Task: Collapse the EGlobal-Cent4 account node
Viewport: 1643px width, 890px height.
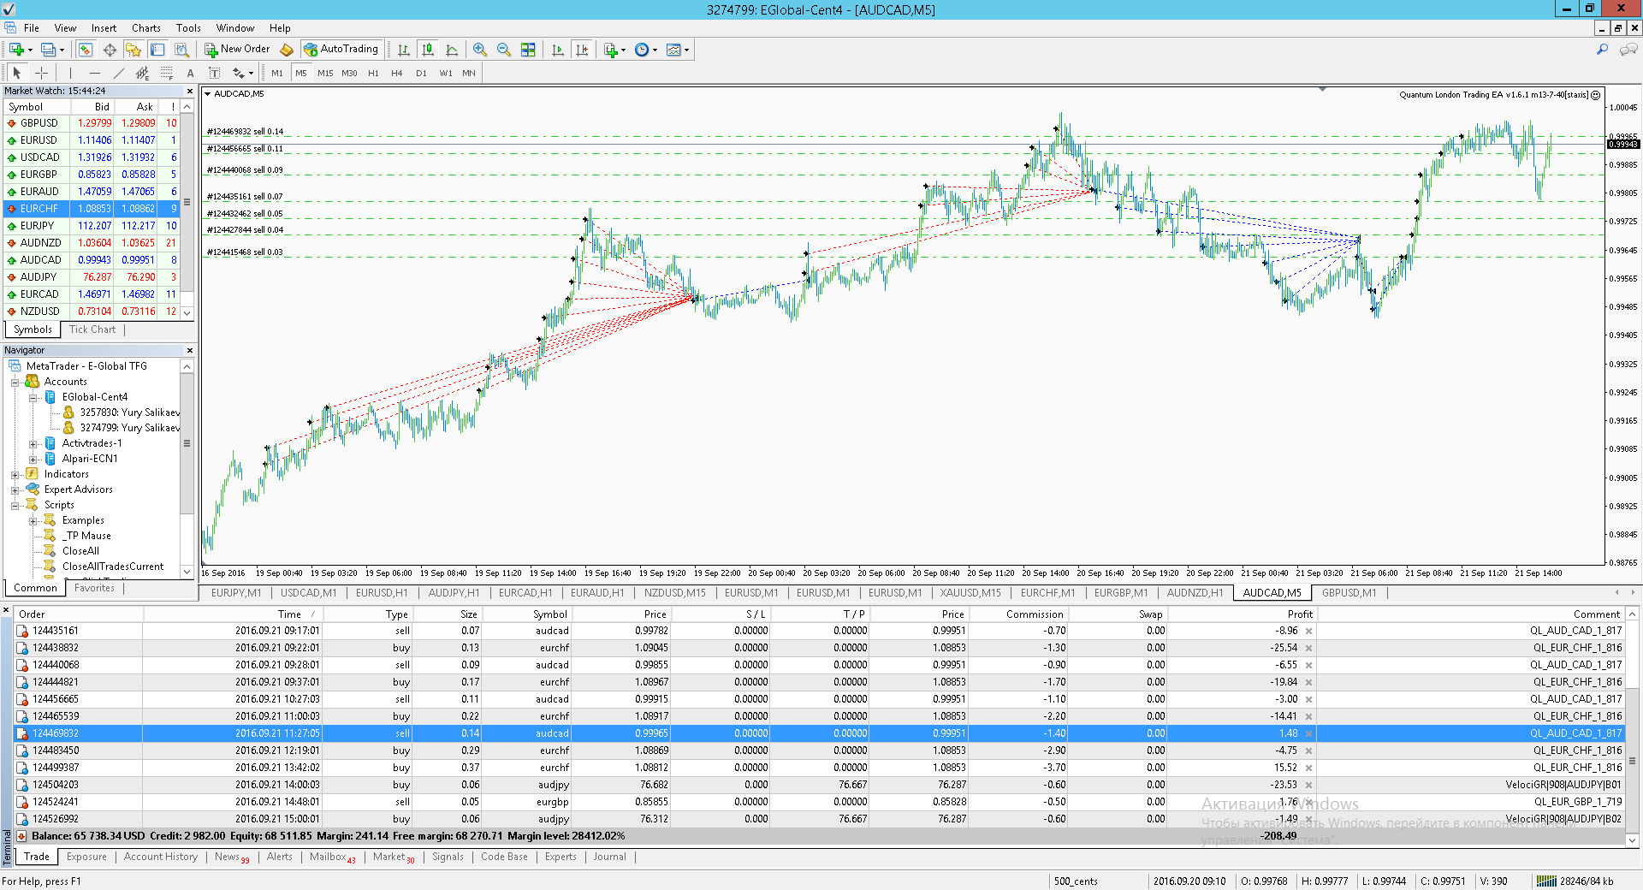Action: 33,397
